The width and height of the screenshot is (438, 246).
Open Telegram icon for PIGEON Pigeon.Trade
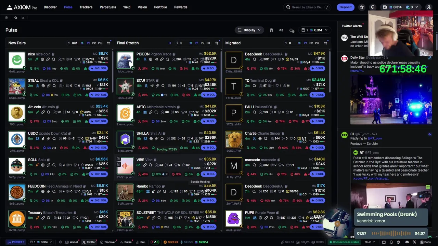click(x=156, y=59)
